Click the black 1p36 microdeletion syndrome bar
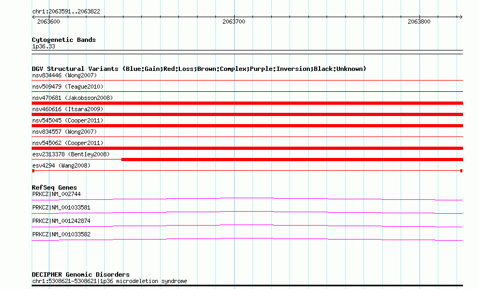Screen dimensions: 478x289 coord(247,286)
